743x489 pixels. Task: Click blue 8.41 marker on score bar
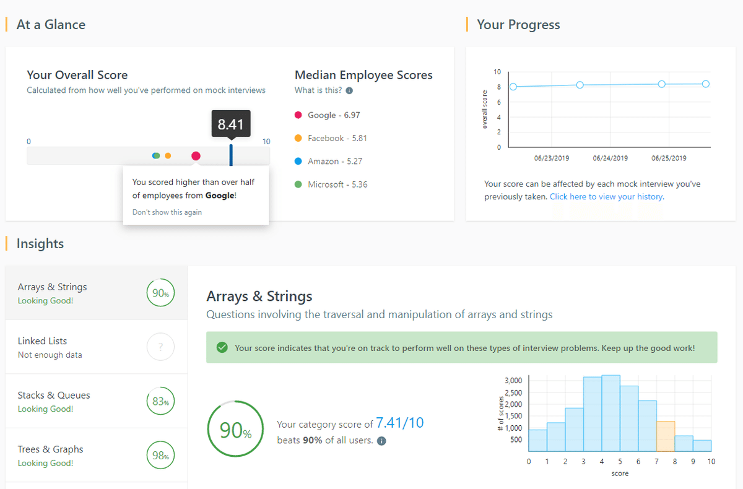coord(231,155)
